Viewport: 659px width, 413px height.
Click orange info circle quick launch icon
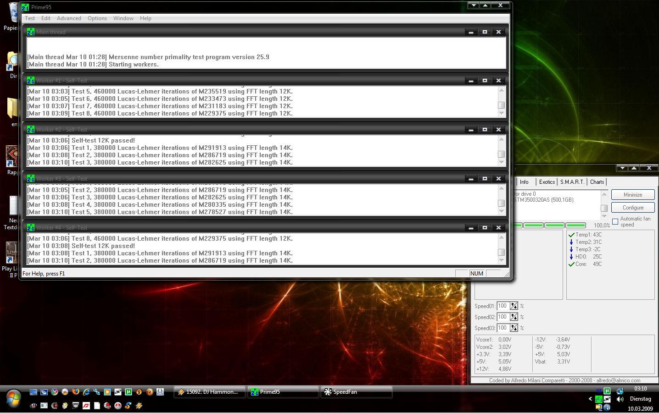click(139, 392)
